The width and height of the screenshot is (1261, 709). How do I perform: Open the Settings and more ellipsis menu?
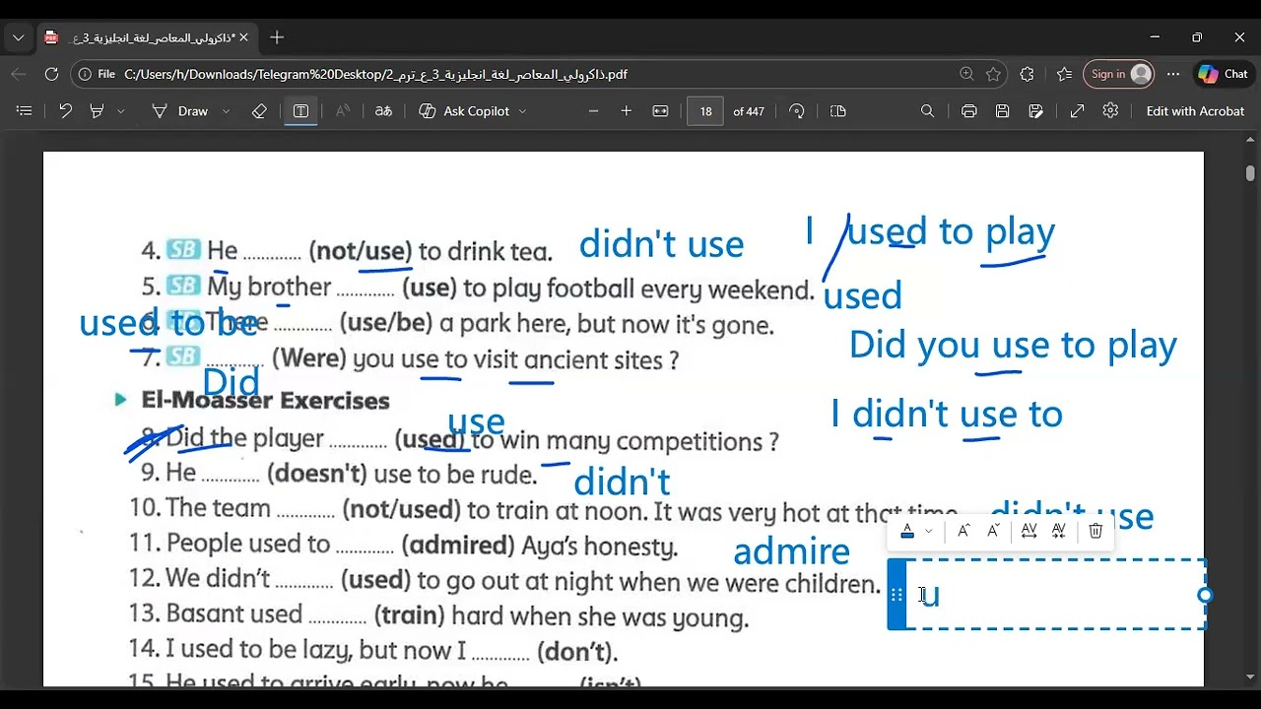coord(1173,74)
